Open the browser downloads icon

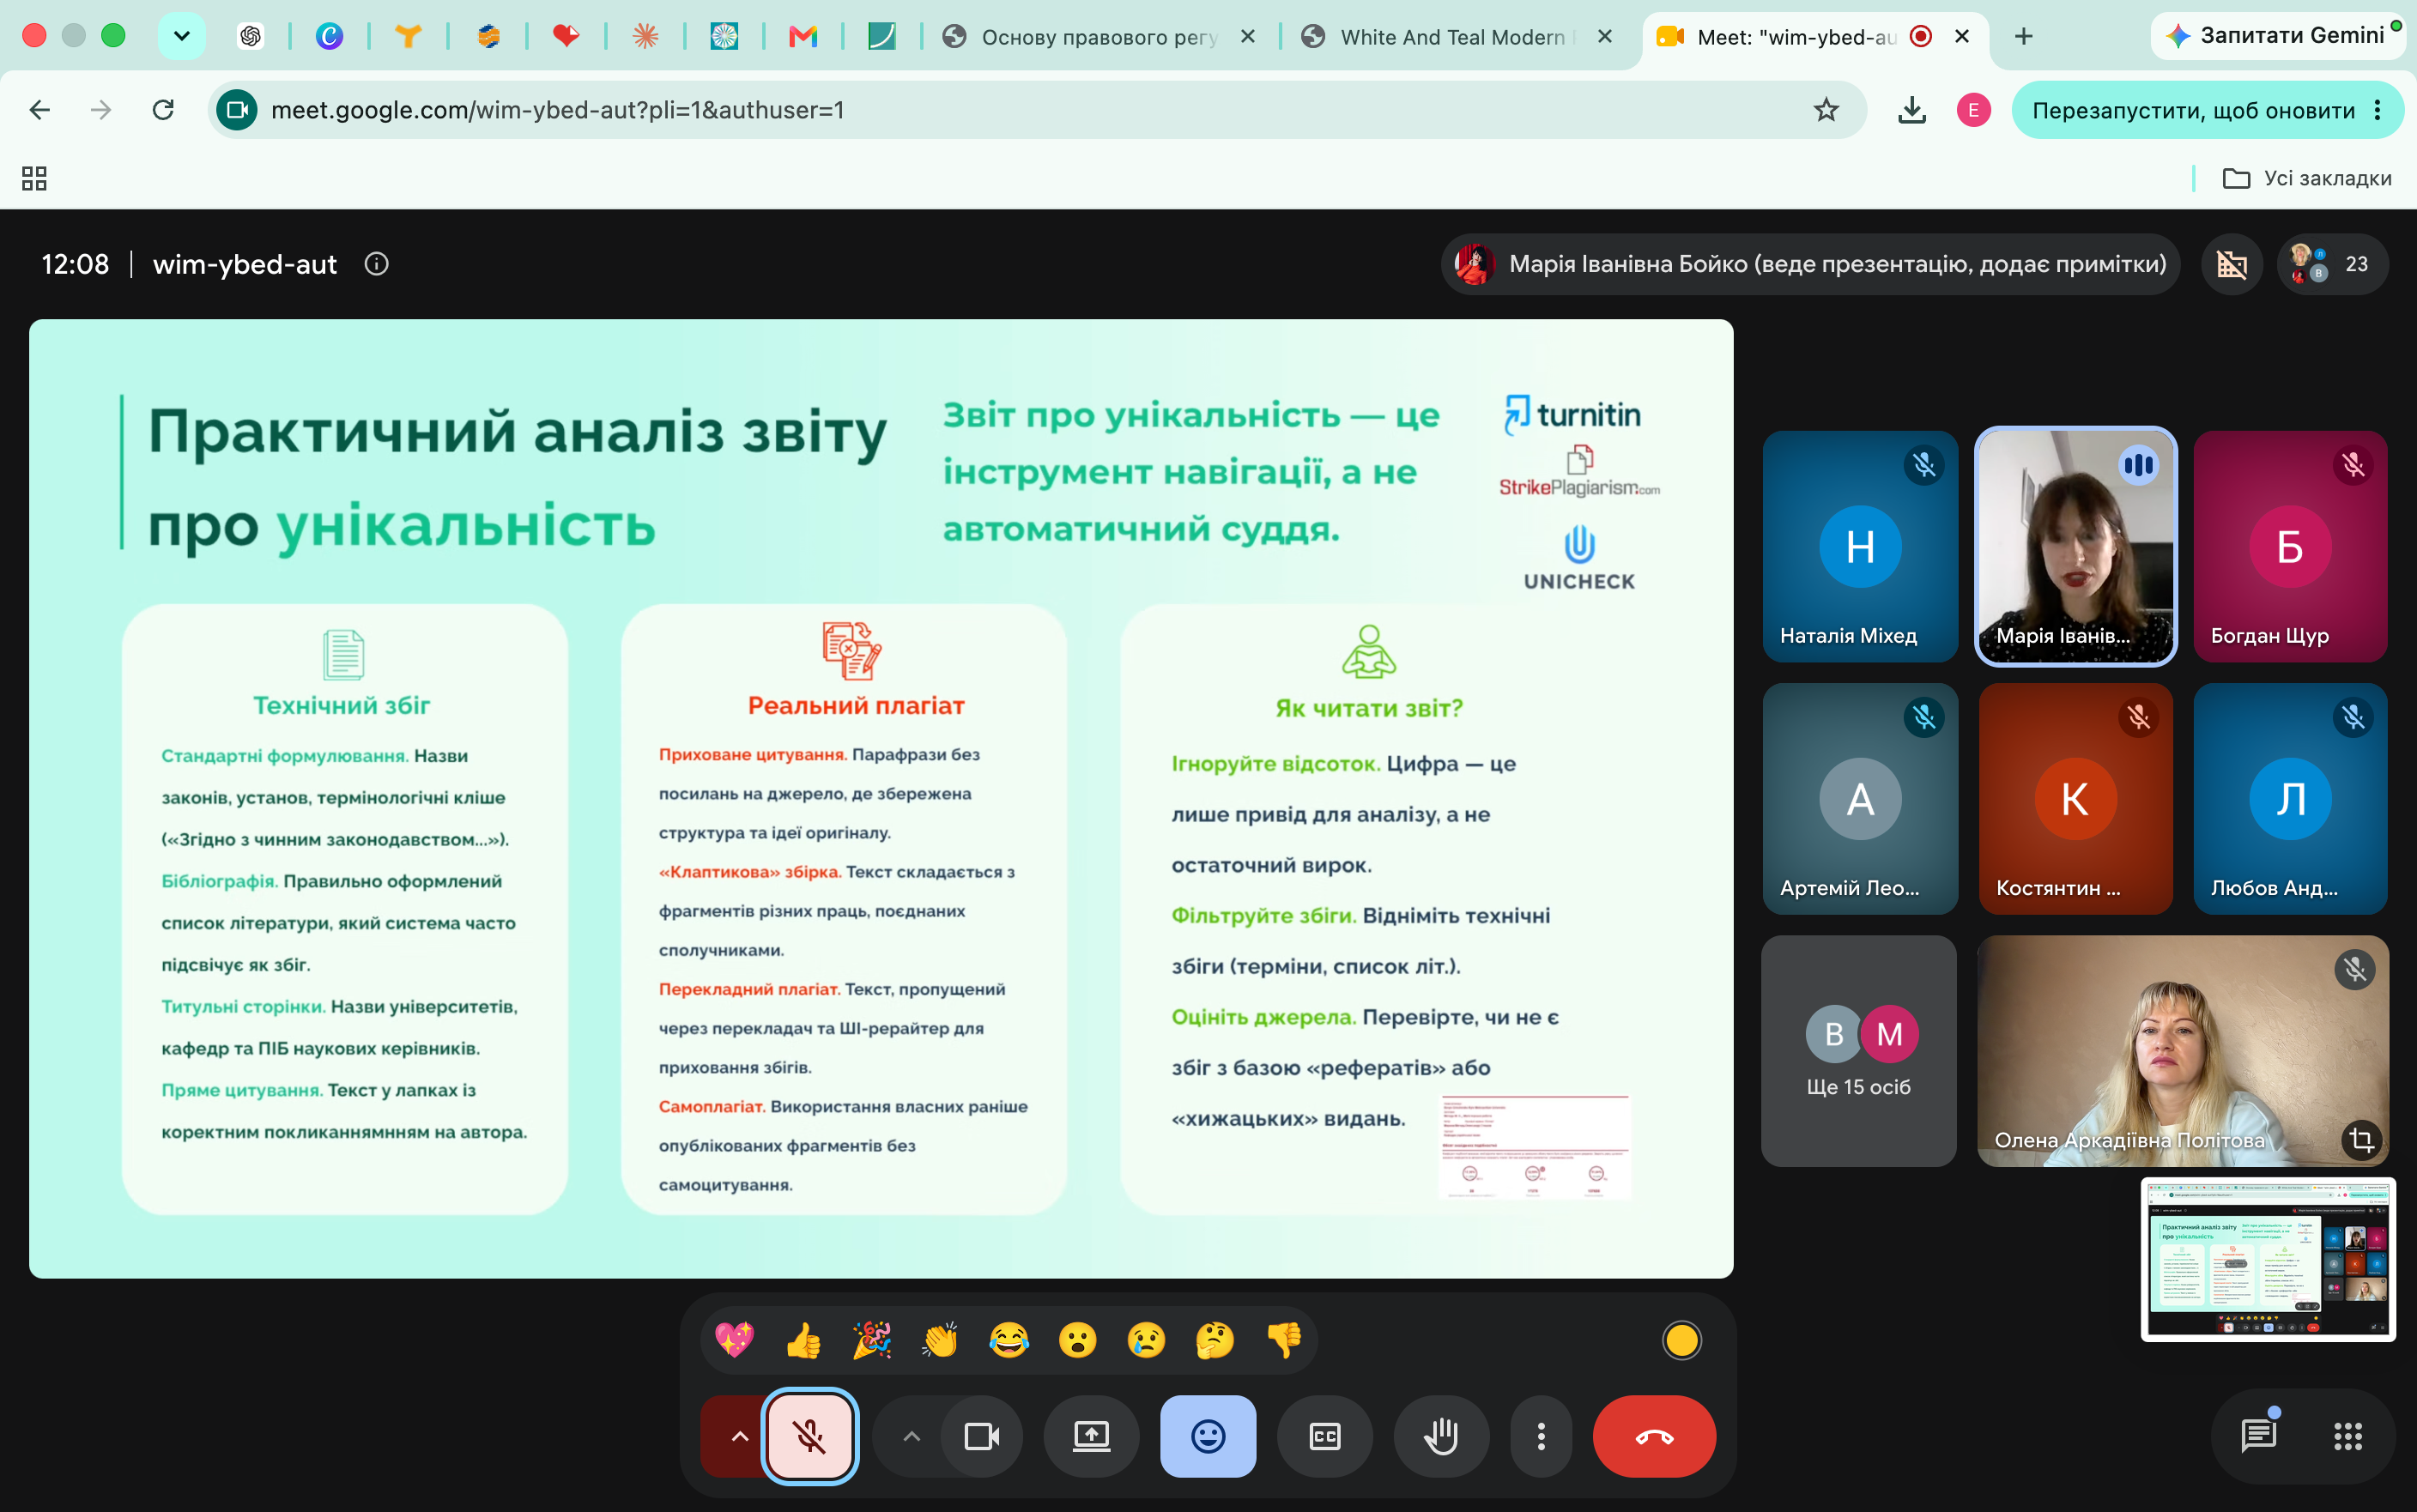pyautogui.click(x=1911, y=110)
